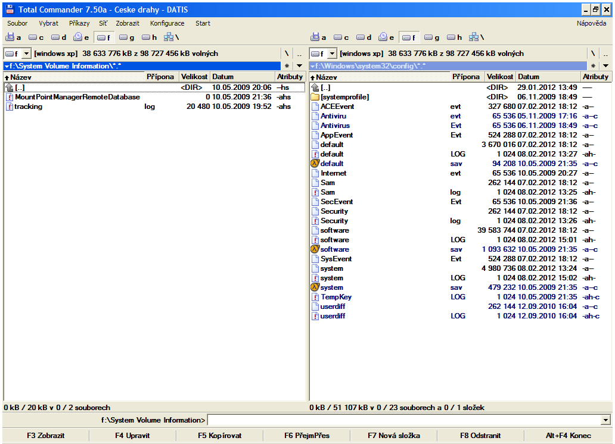Go to root directory in left panel

286,54
